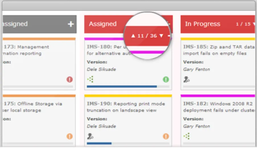Open card 173 Management reporting title
This screenshot has width=257, height=150.
26,50
